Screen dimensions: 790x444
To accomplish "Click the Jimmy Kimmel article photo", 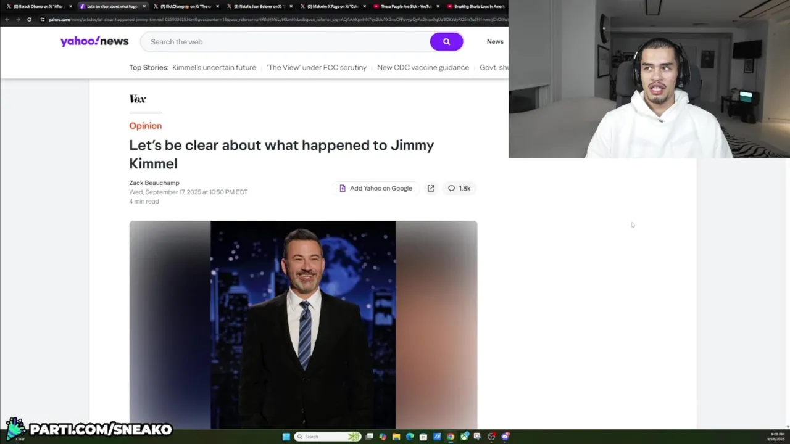I will click(x=303, y=324).
